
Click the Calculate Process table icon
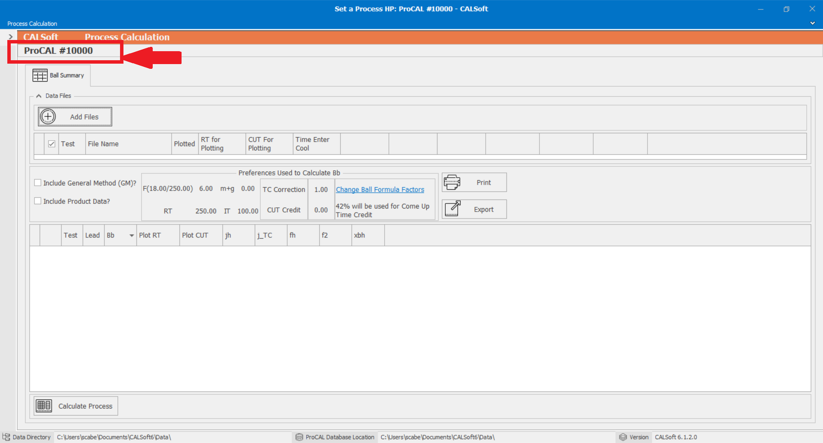tap(44, 406)
